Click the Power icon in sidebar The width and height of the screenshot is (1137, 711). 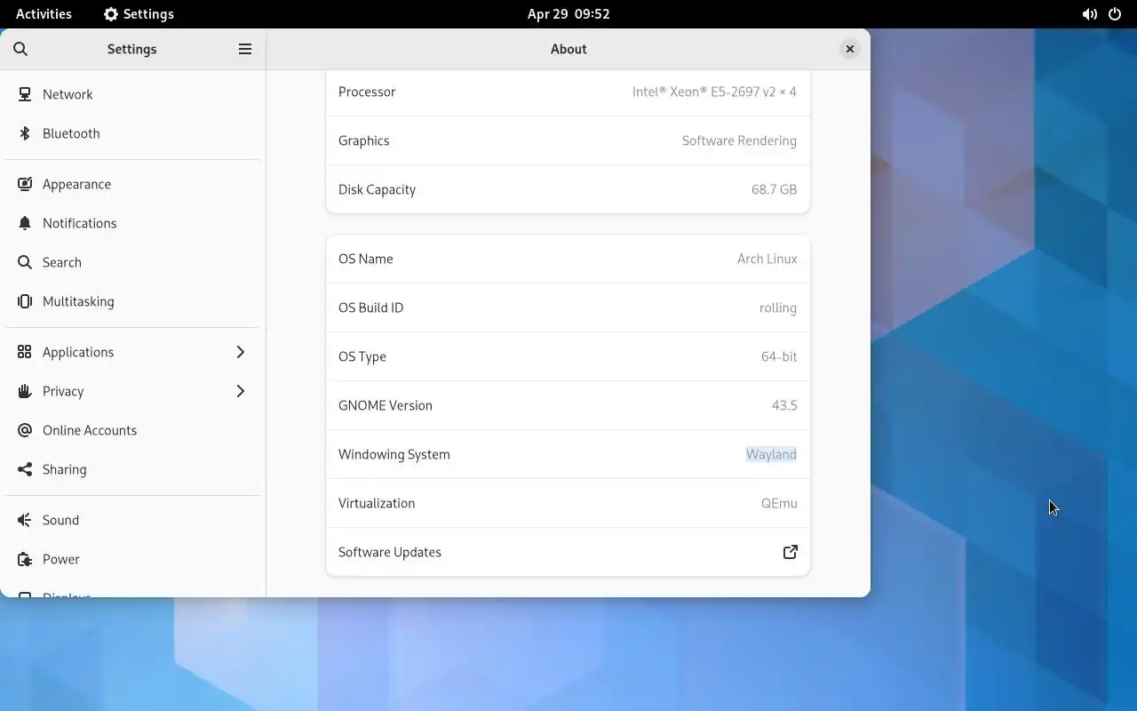click(25, 559)
